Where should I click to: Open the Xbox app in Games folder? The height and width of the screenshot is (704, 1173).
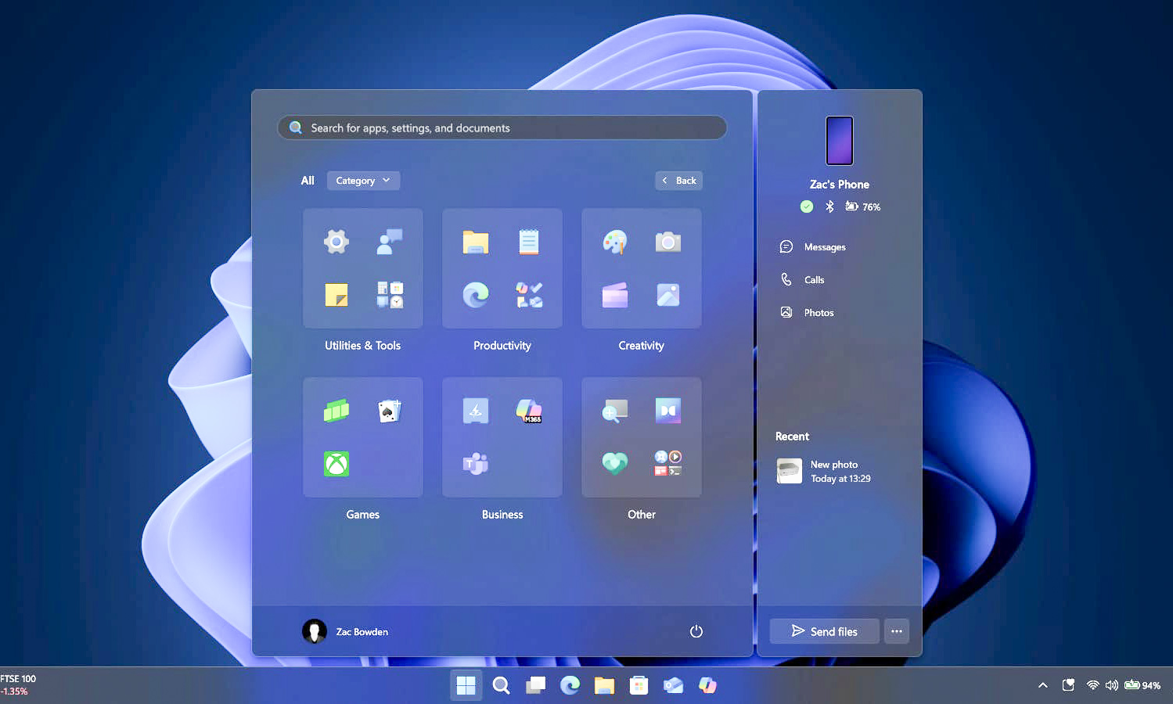tap(336, 463)
